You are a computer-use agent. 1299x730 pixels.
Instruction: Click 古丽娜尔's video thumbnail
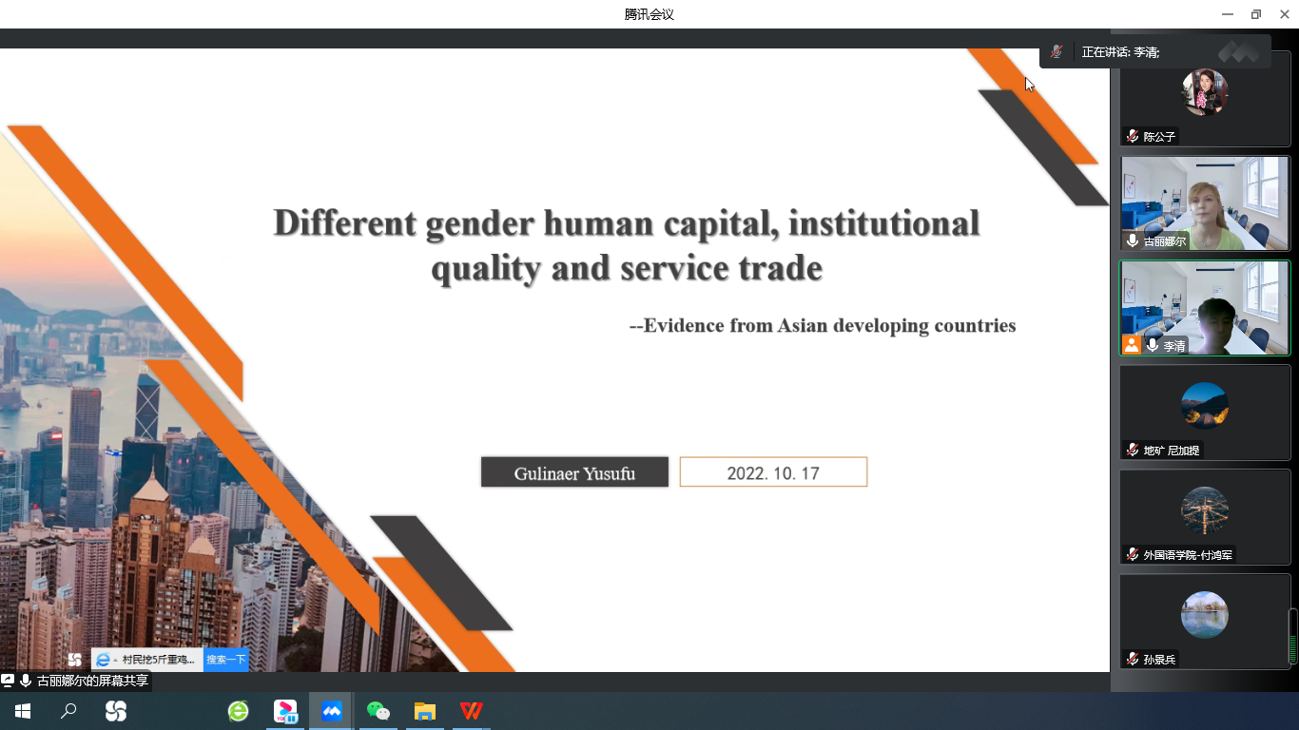tap(1204, 203)
